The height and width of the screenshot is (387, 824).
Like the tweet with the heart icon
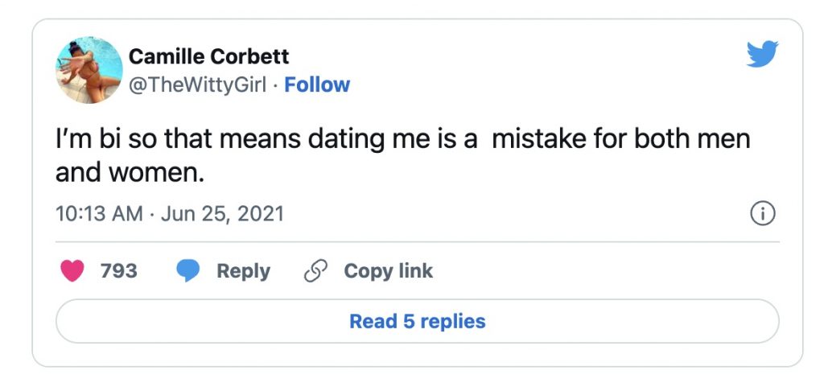pyautogui.click(x=72, y=271)
